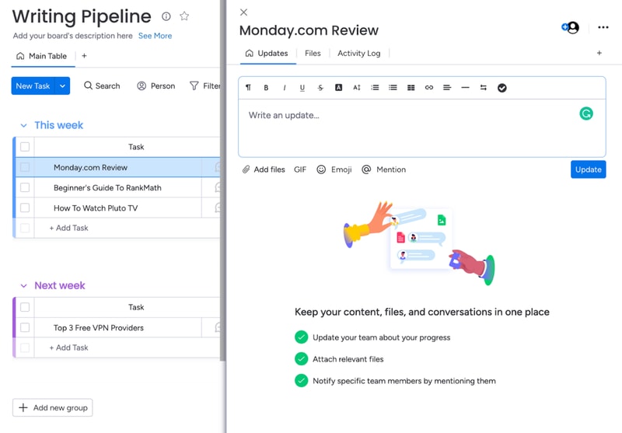Image resolution: width=622 pixels, height=433 pixels.
Task: Click the paragraph format icon in editor toolbar
Action: coord(248,88)
